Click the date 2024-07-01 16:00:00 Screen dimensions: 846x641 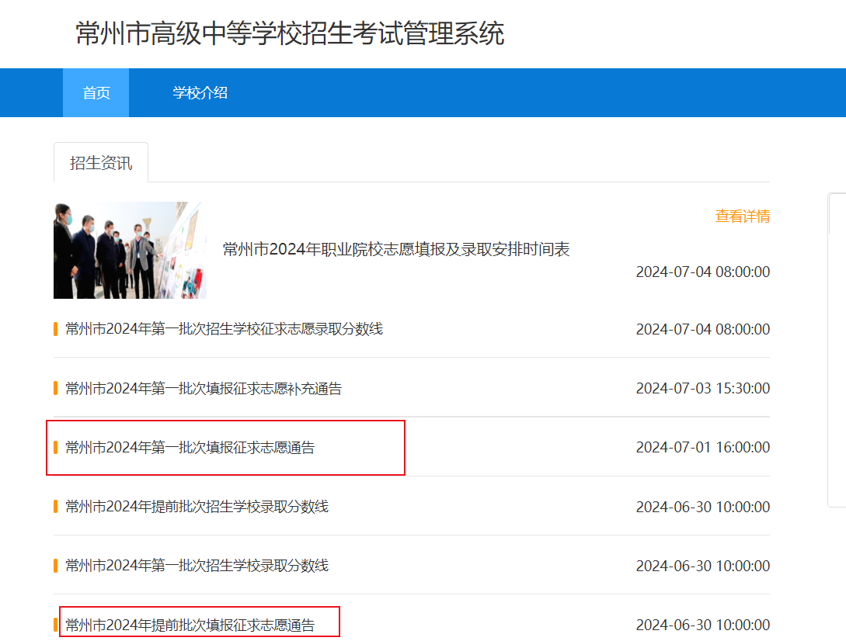click(x=703, y=448)
